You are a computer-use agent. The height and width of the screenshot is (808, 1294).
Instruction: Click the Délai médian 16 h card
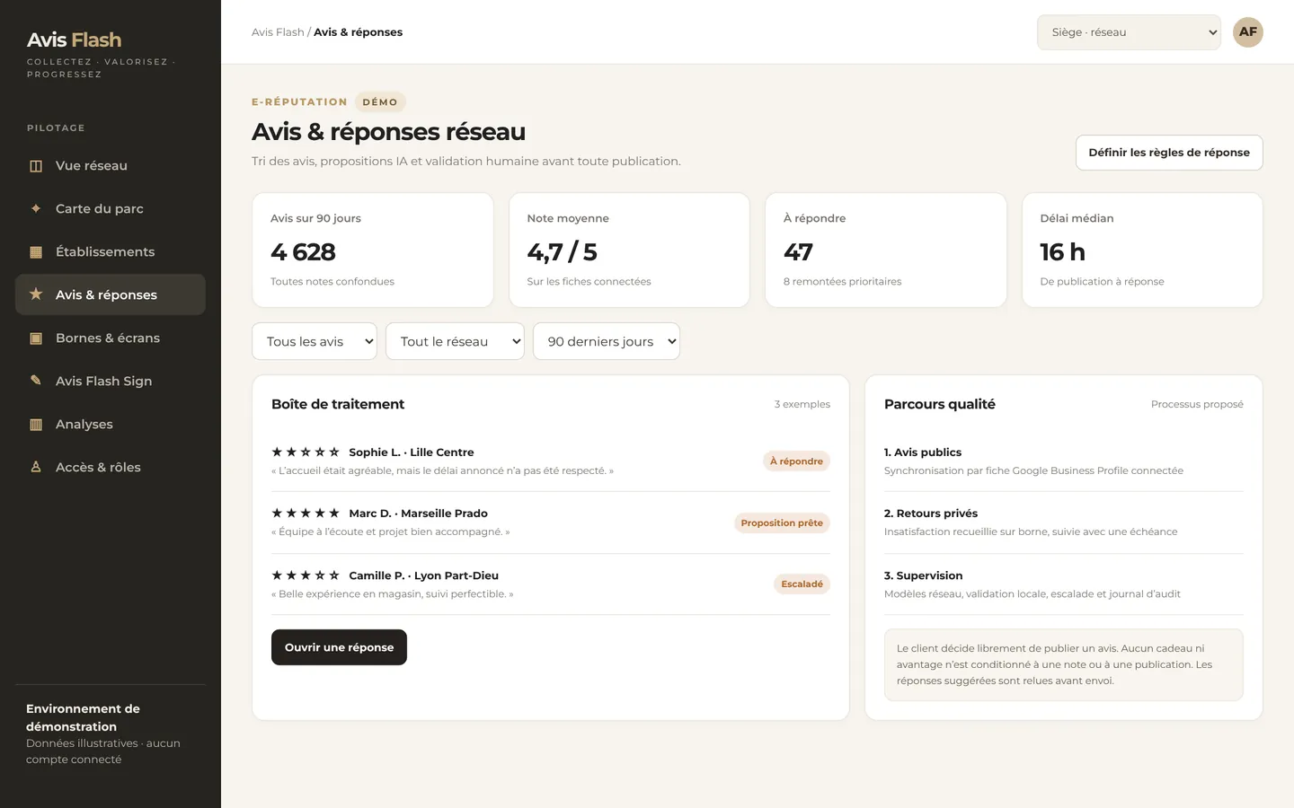coord(1142,250)
